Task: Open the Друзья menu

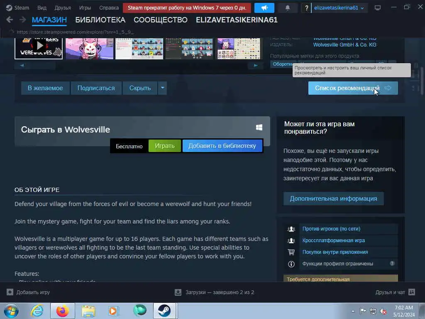Action: [63, 8]
